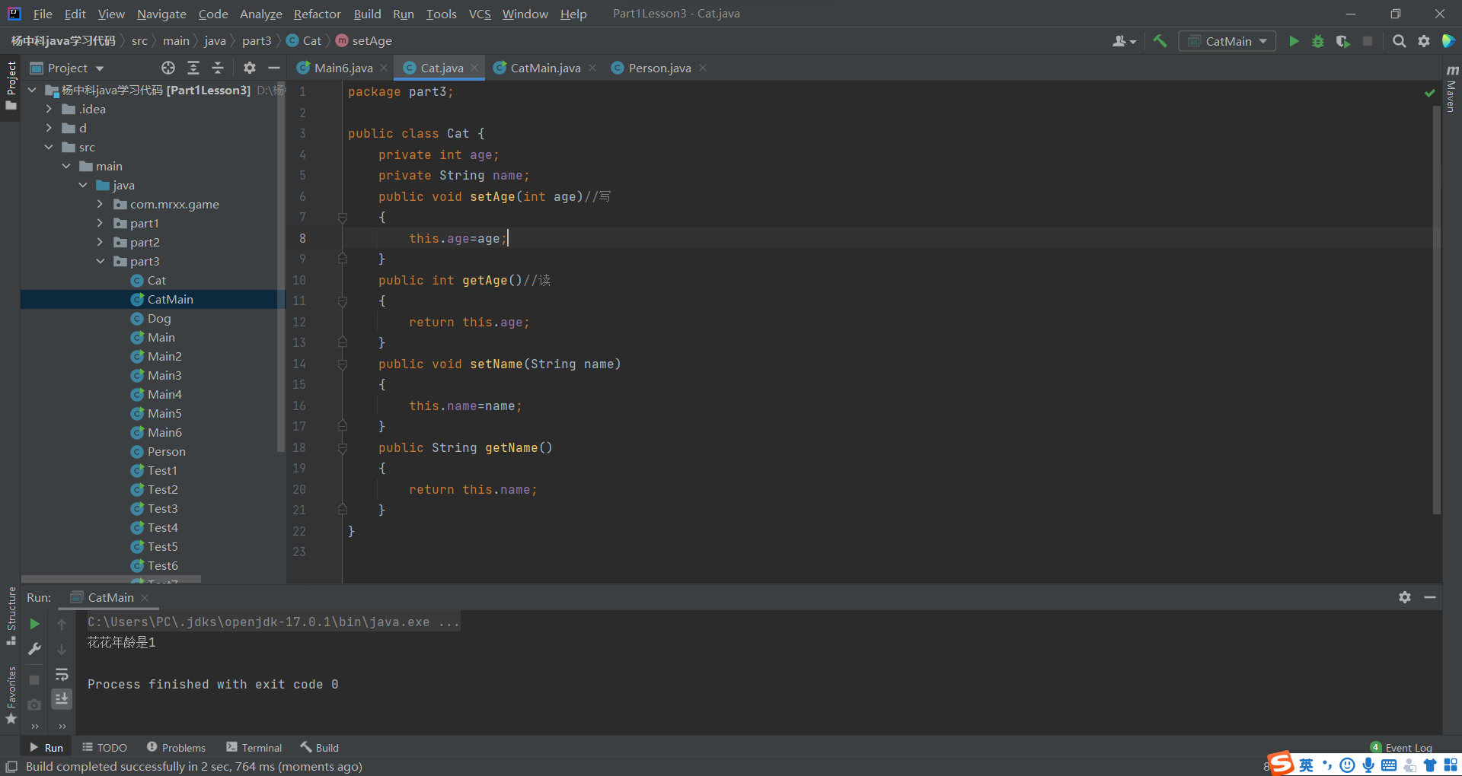Viewport: 1462px width, 776px height.
Task: Run the CatMain configuration with green play icon
Action: (1294, 41)
